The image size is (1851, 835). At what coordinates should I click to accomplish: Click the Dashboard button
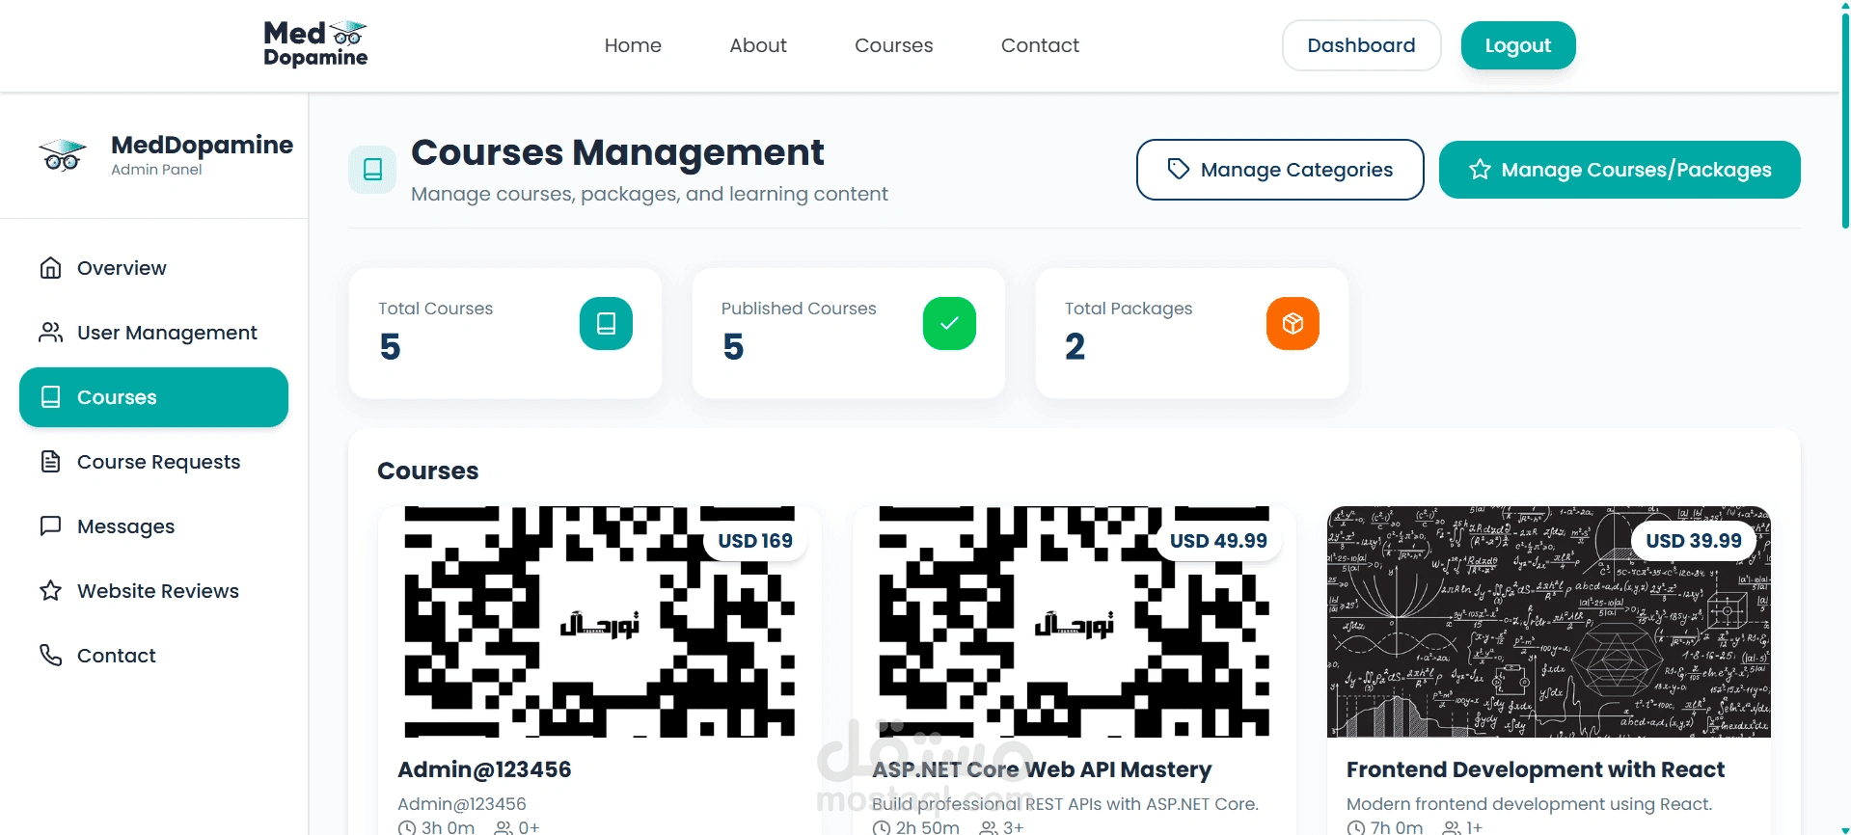tap(1361, 45)
